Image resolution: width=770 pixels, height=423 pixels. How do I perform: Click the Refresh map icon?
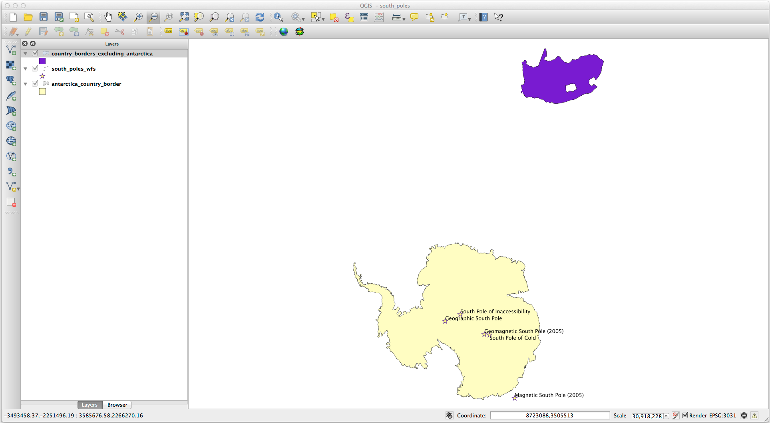click(260, 17)
